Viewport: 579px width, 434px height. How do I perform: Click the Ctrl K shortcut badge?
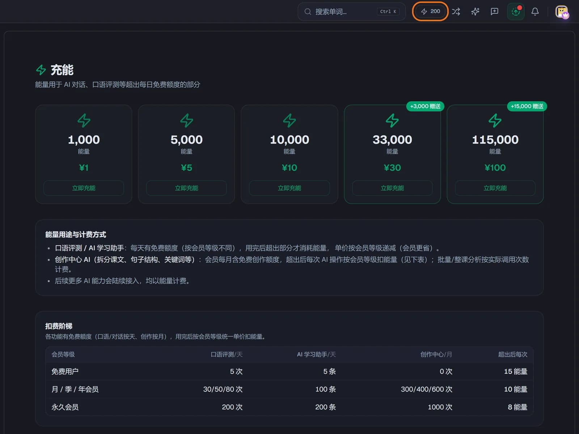388,12
